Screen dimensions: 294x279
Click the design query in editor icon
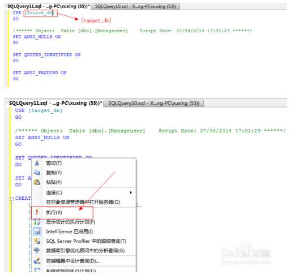[x=37, y=261]
